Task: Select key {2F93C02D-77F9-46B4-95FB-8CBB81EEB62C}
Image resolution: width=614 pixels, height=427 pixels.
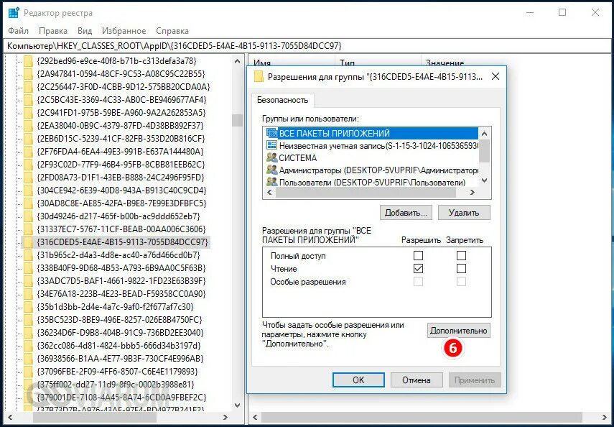Action: click(121, 165)
